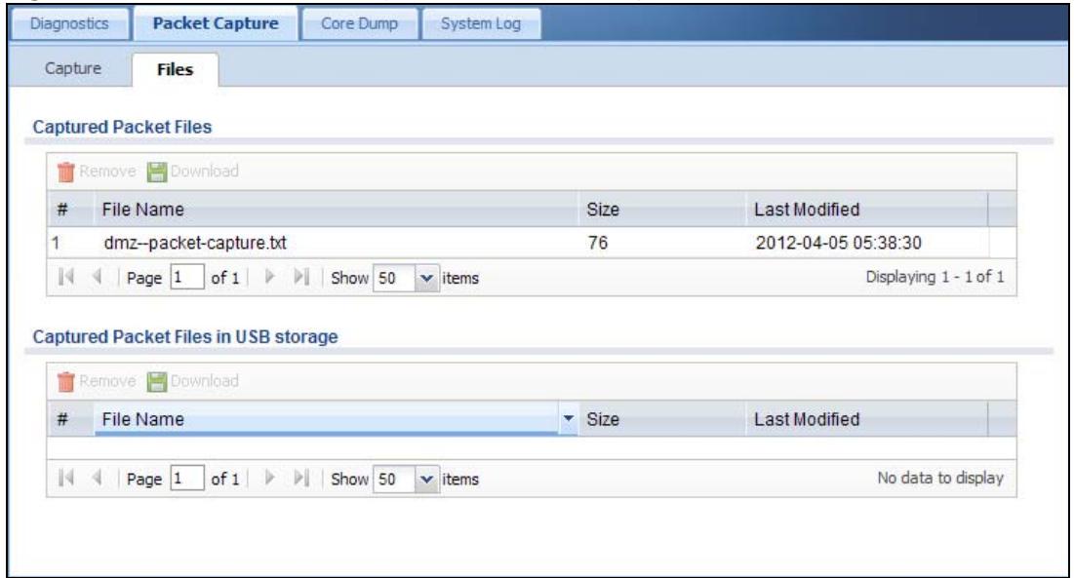Viewport: 1074px width, 578px height.
Task: Switch to the Capture sub-tab
Action: (73, 68)
